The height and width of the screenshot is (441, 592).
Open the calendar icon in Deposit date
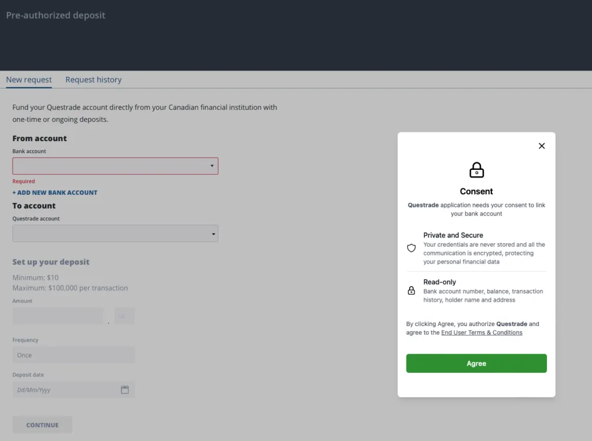click(x=125, y=390)
